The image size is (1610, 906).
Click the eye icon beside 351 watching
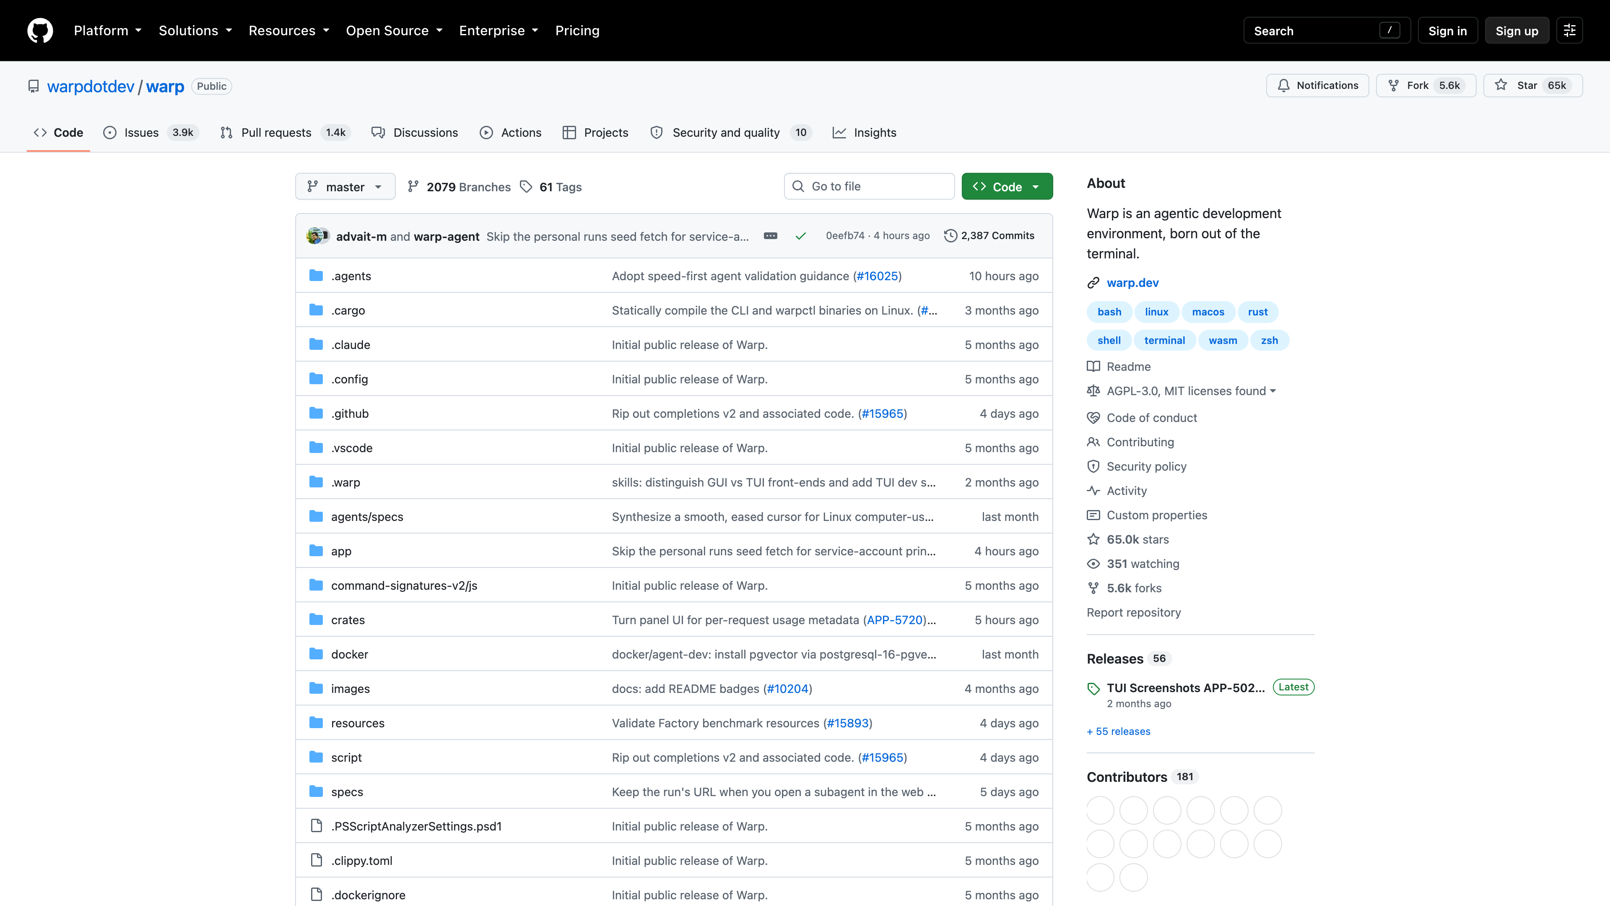tap(1093, 564)
